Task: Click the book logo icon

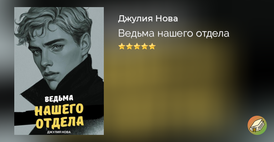Action: click(x=257, y=125)
